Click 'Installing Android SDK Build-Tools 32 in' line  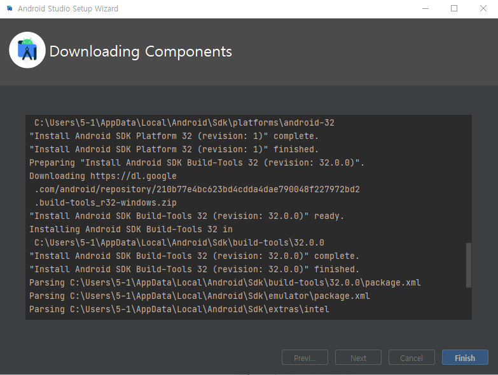point(131,229)
